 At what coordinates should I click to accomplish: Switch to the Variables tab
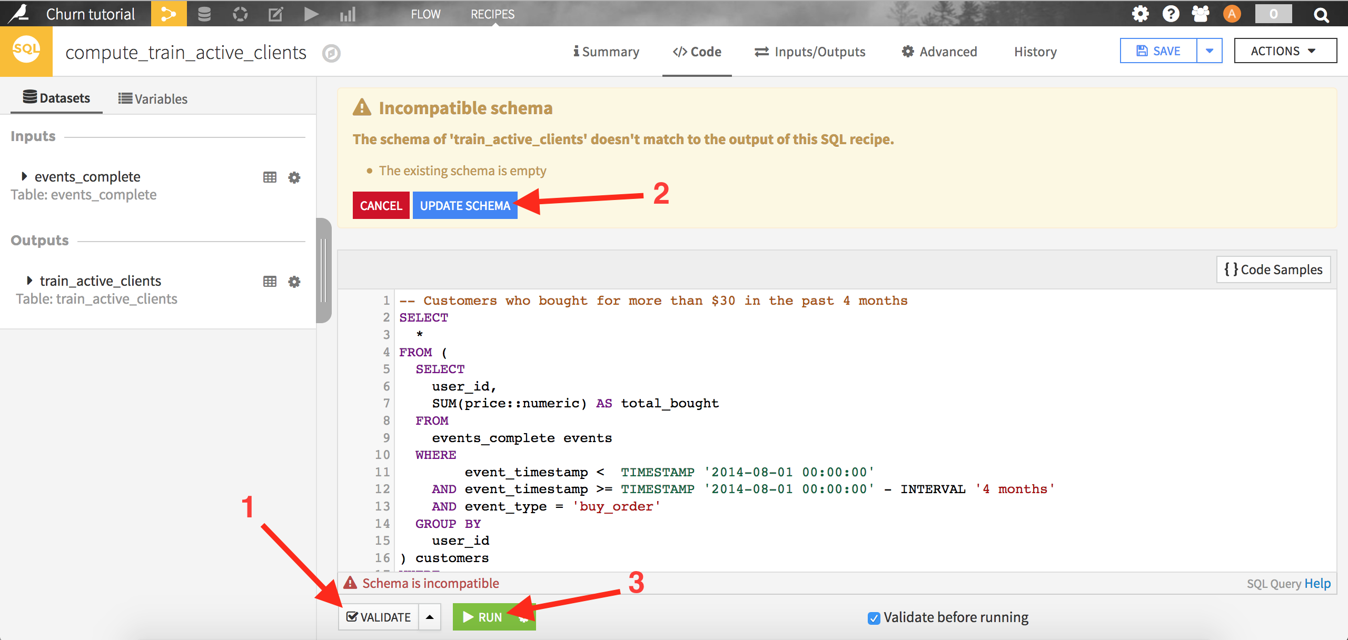click(x=152, y=98)
